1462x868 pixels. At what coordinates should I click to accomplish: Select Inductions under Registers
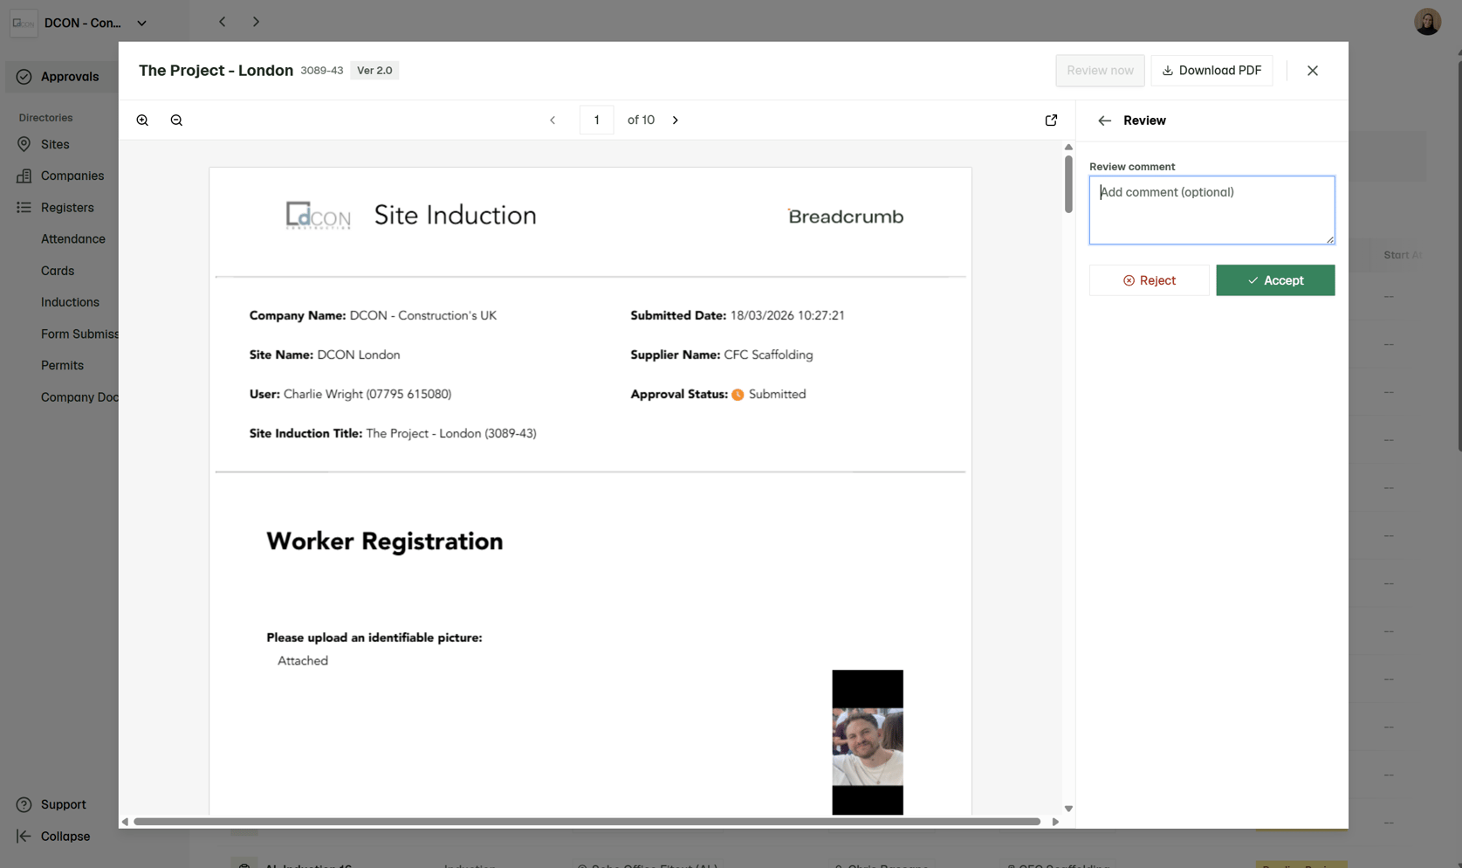coord(70,302)
